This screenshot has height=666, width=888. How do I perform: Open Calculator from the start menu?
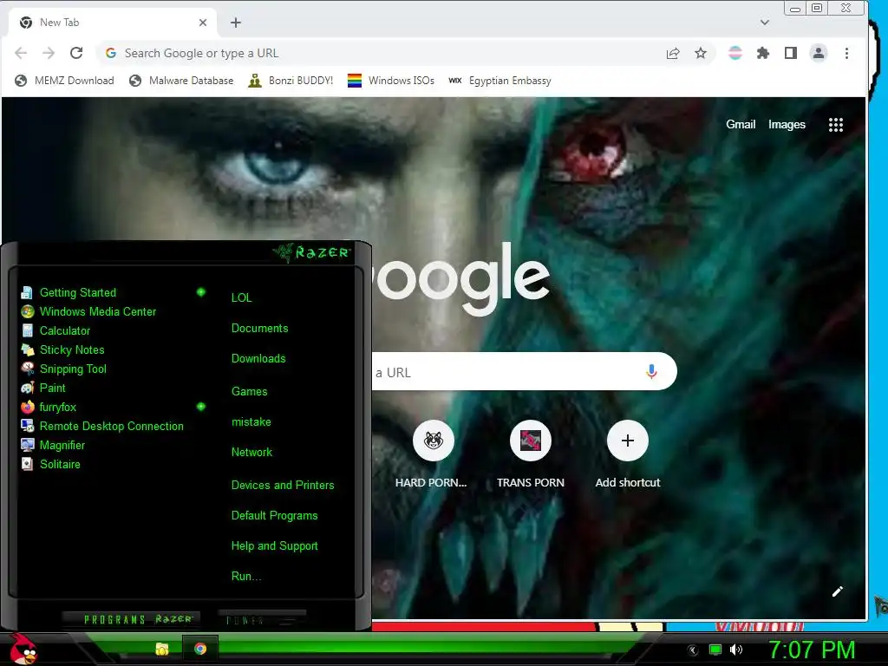point(56,330)
